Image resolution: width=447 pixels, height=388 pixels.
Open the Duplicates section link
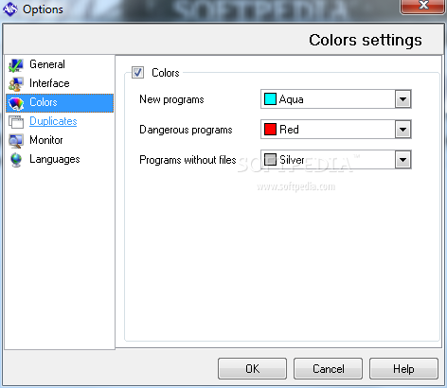point(53,121)
